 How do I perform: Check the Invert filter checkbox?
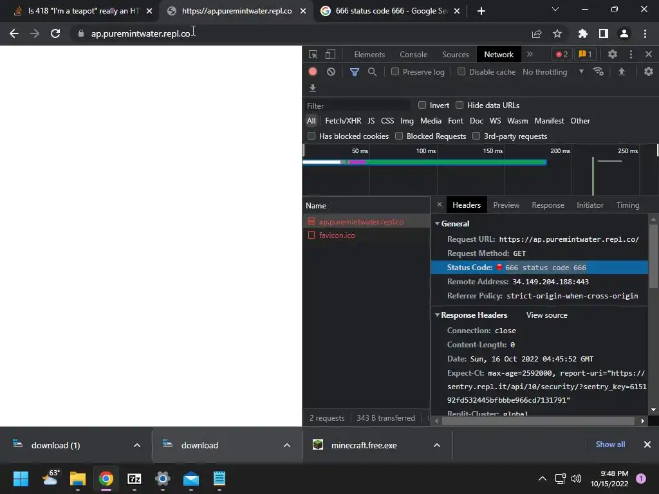[x=422, y=105]
